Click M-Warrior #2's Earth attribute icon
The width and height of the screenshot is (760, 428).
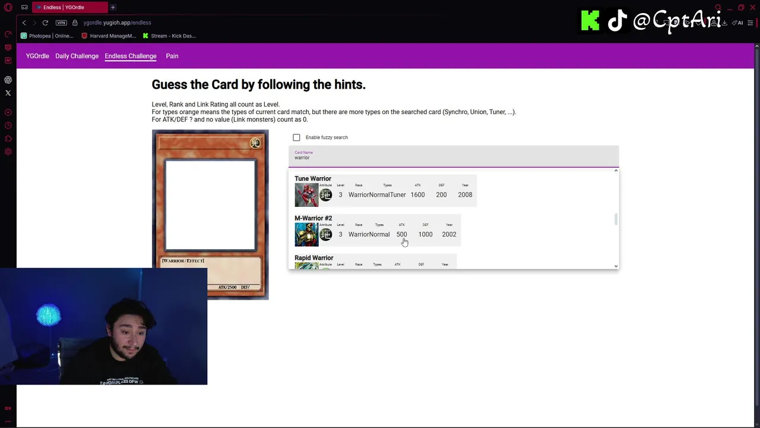[326, 234]
